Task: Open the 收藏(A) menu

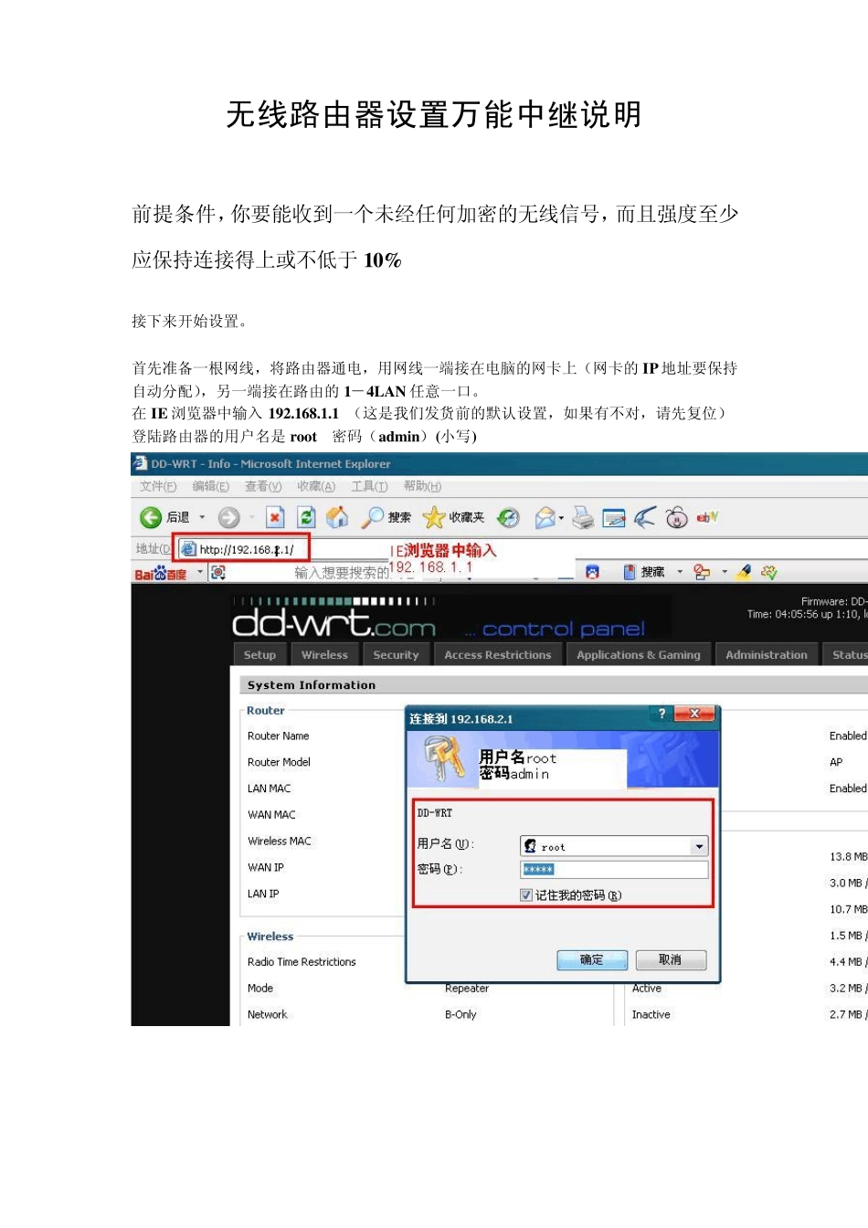Action: (316, 487)
